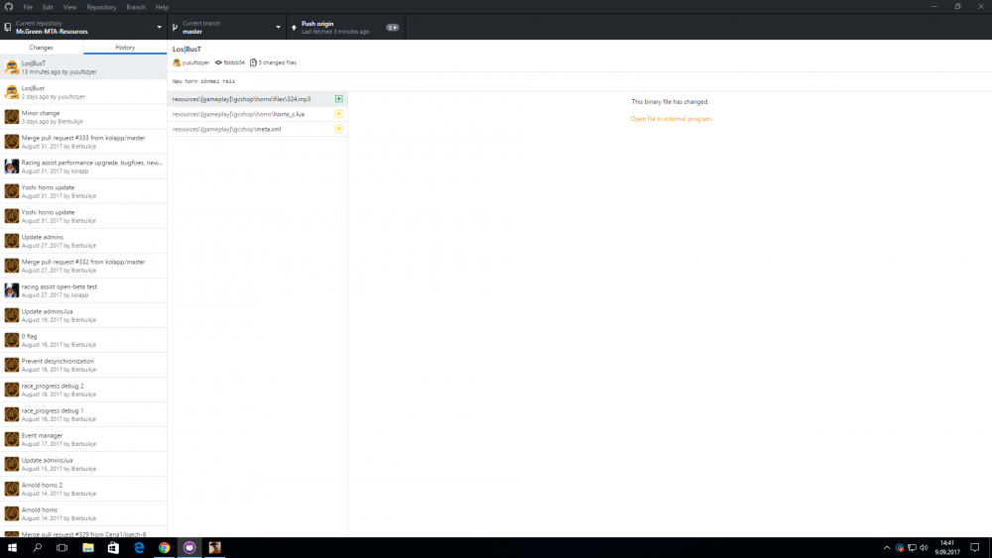Click the Push origin arrow icon

point(295,27)
